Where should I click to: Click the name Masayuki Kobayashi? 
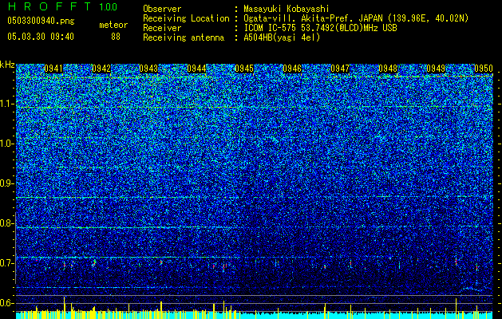(287, 9)
